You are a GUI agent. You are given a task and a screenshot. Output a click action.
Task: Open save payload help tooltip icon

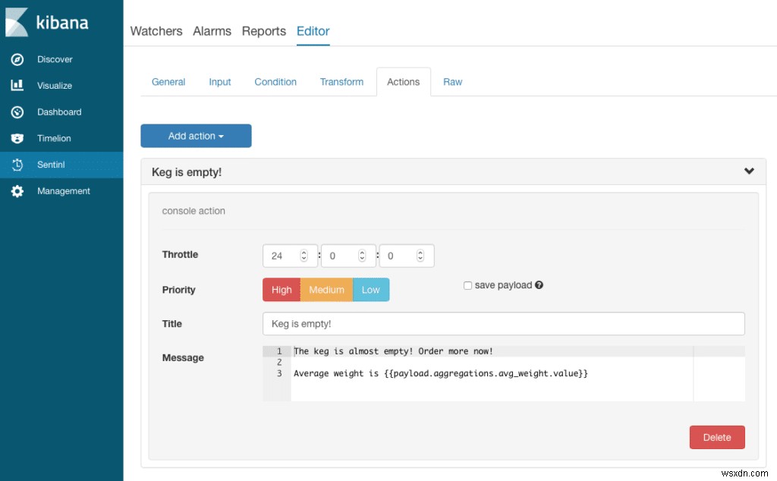pos(539,285)
